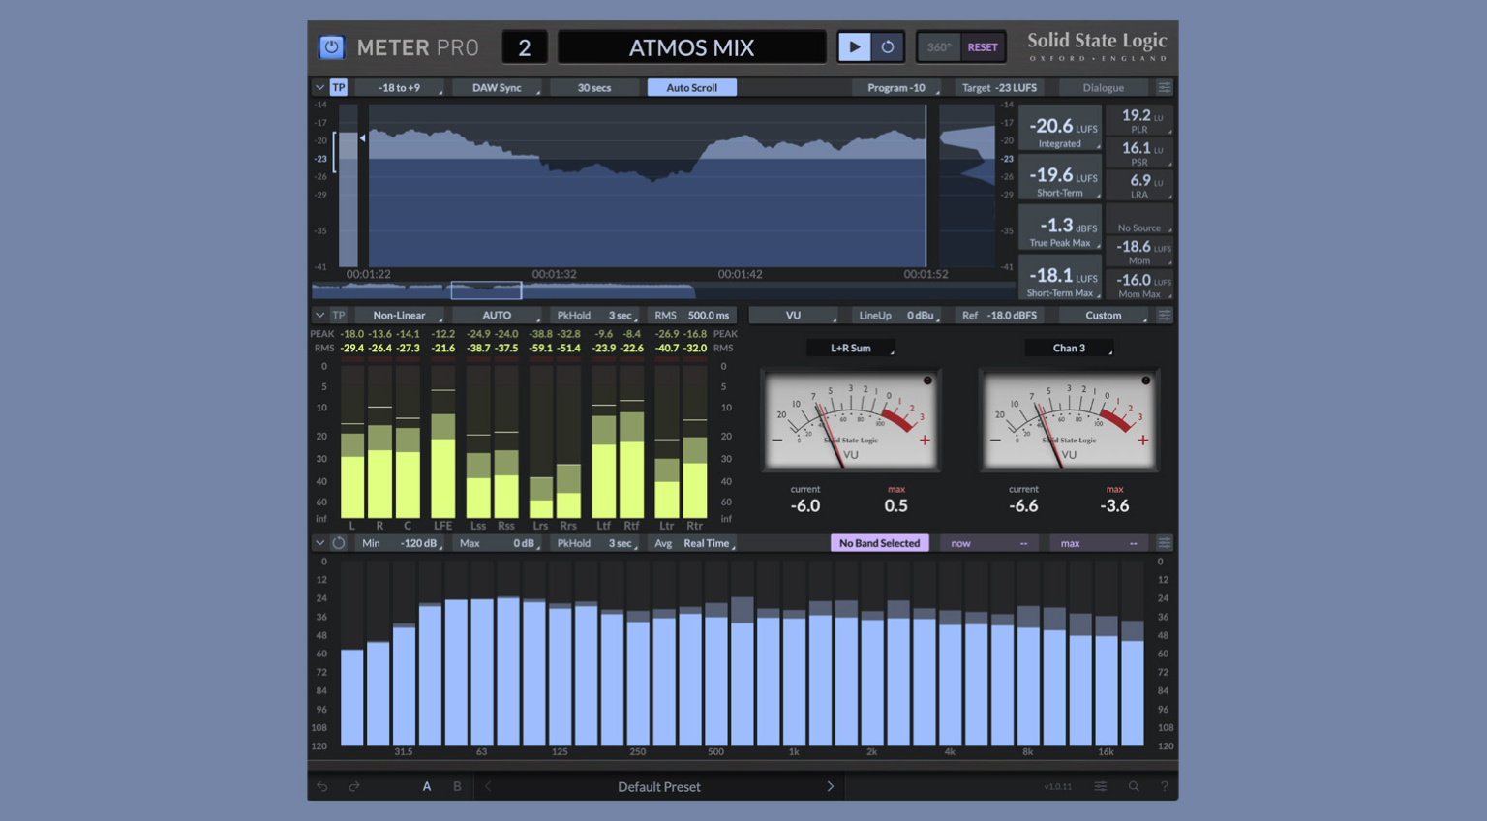The height and width of the screenshot is (821, 1487).
Task: Click the help question mark icon
Action: point(1165,786)
